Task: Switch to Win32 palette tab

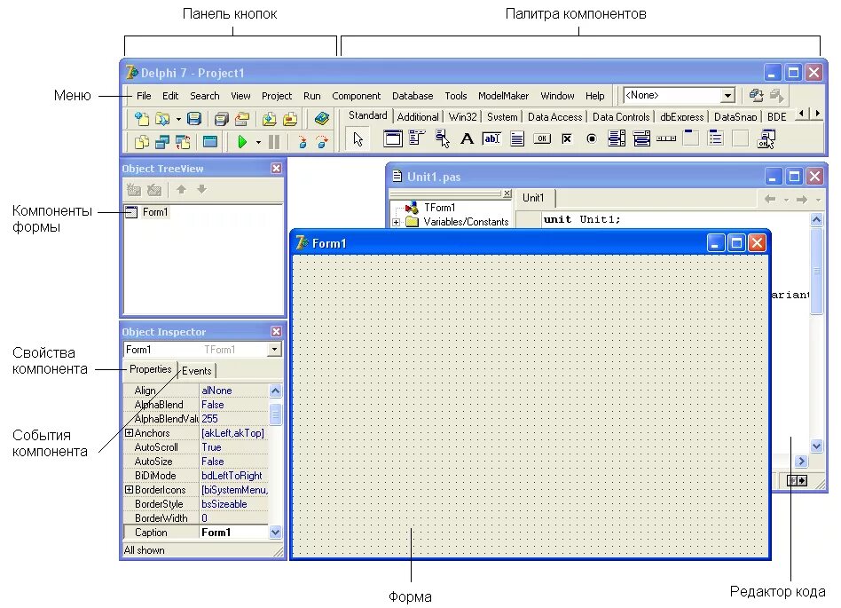Action: tap(462, 117)
